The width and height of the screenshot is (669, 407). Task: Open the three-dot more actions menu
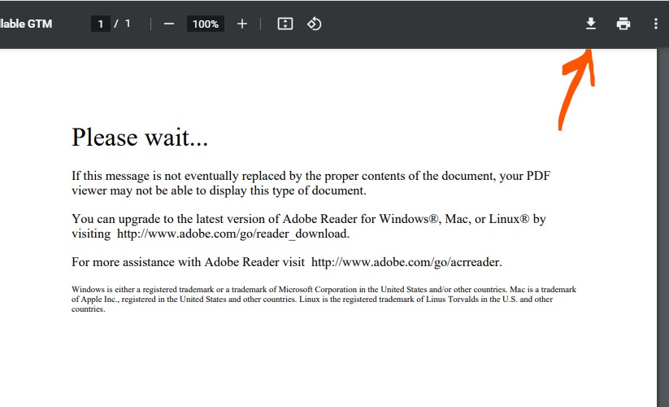click(656, 24)
